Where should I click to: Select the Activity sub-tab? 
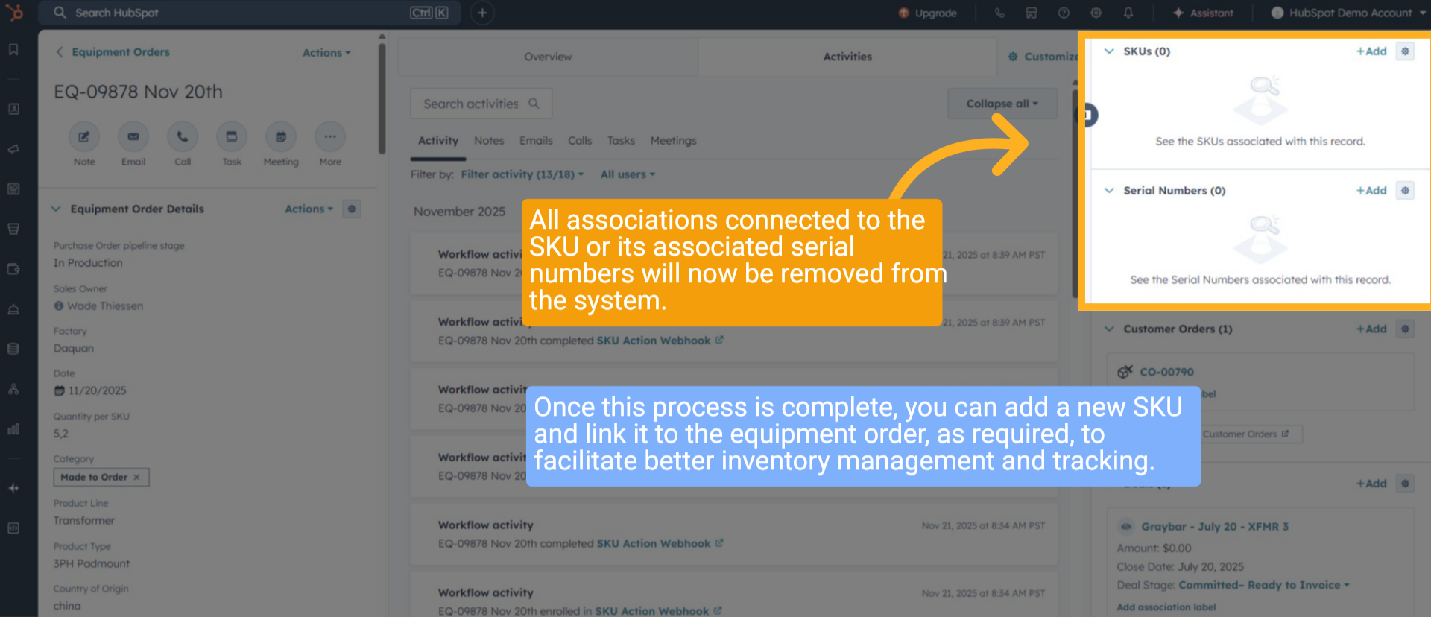click(x=438, y=141)
